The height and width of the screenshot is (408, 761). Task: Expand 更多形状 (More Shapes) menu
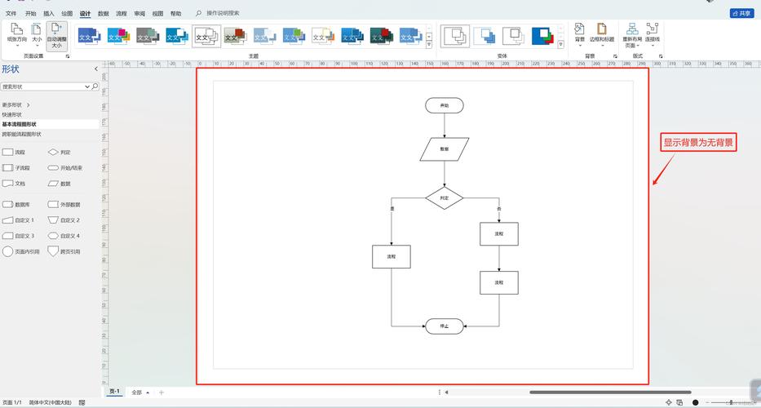click(x=16, y=104)
